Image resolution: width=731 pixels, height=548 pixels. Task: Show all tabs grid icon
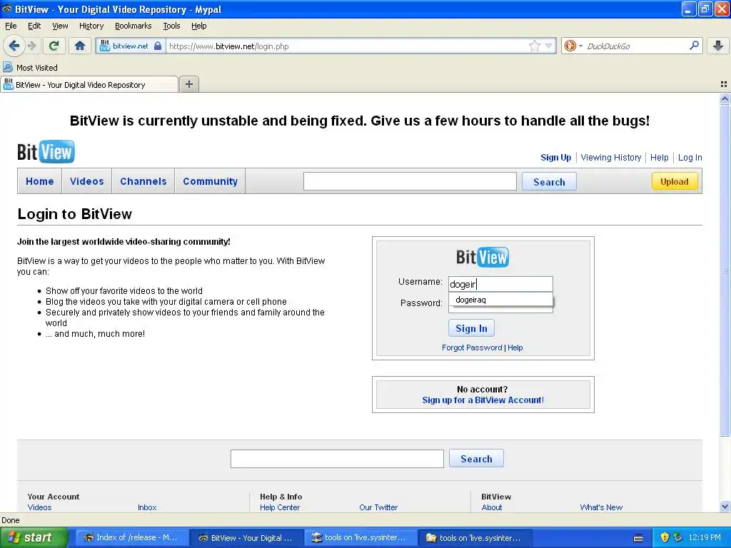pos(724,84)
